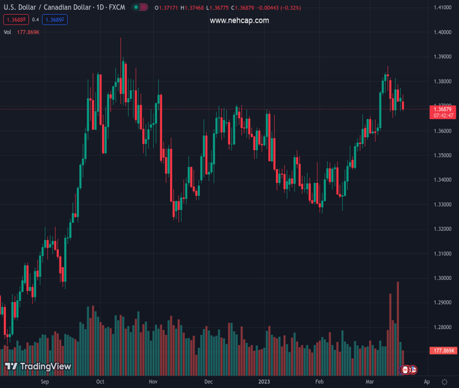Viewport: 459px width, 388px height.
Task: Click the 2023 label on time axis
Action: pos(263,382)
